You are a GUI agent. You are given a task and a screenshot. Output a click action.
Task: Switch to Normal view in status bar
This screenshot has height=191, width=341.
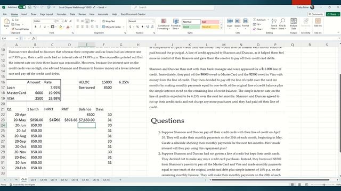(293, 185)
